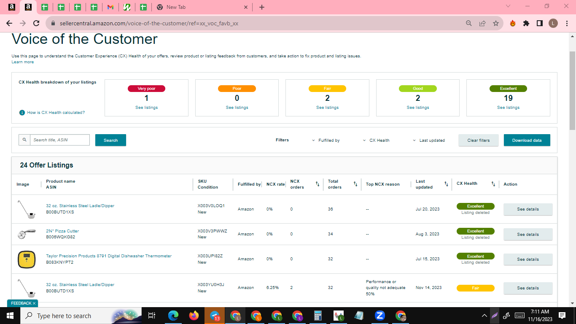The width and height of the screenshot is (576, 324).
Task: Open Calculator from taskbar
Action: [318, 316]
